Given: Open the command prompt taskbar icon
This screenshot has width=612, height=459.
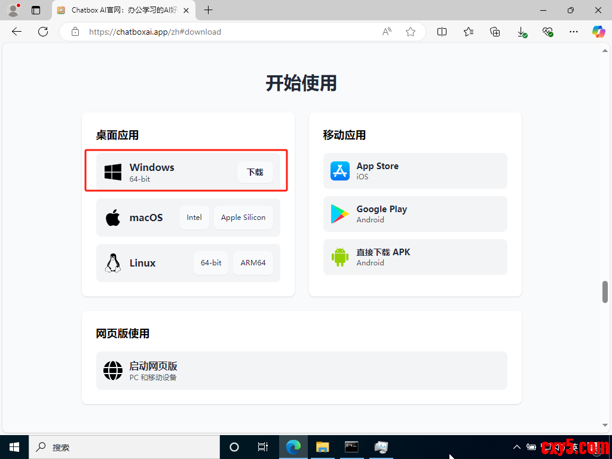Looking at the screenshot, I should pos(351,447).
